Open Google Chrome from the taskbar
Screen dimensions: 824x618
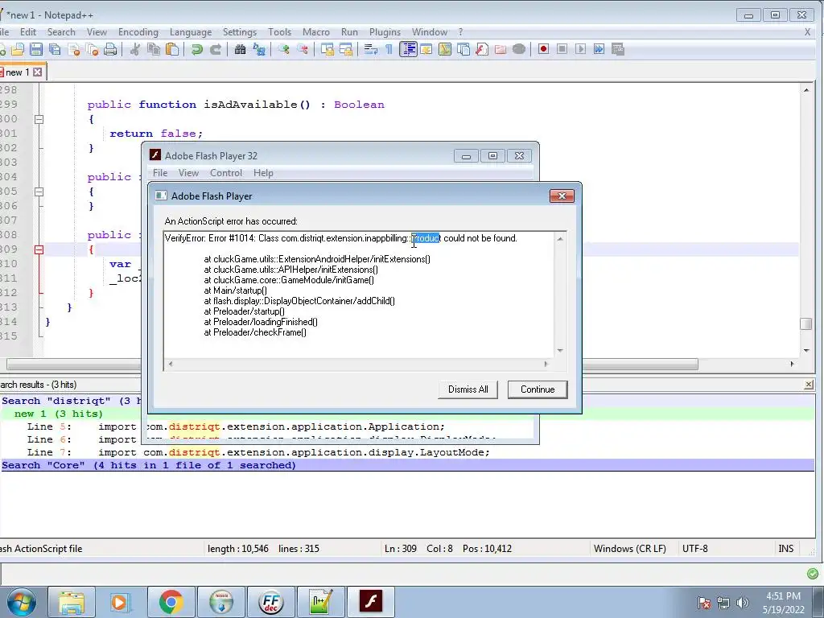tap(171, 602)
